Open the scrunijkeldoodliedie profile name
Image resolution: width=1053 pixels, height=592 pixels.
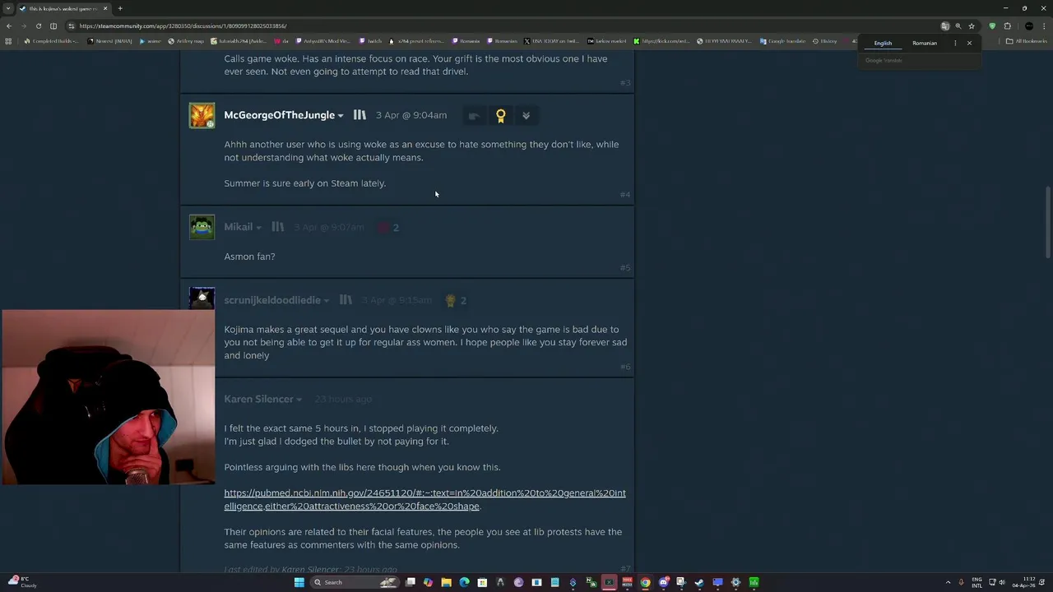(x=272, y=300)
